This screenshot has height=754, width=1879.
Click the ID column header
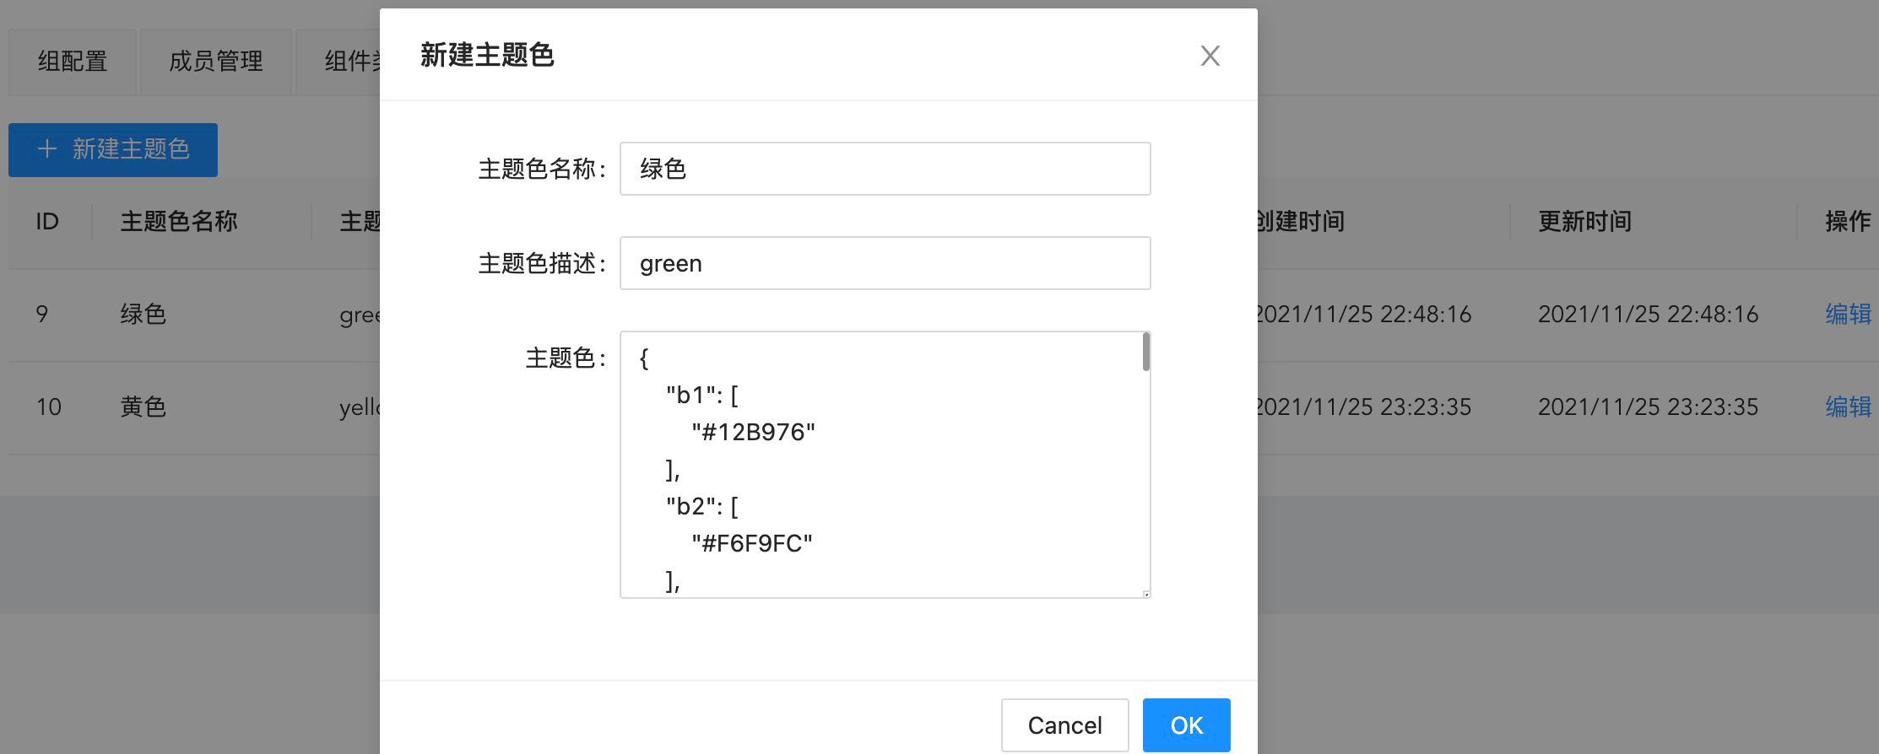(x=47, y=222)
